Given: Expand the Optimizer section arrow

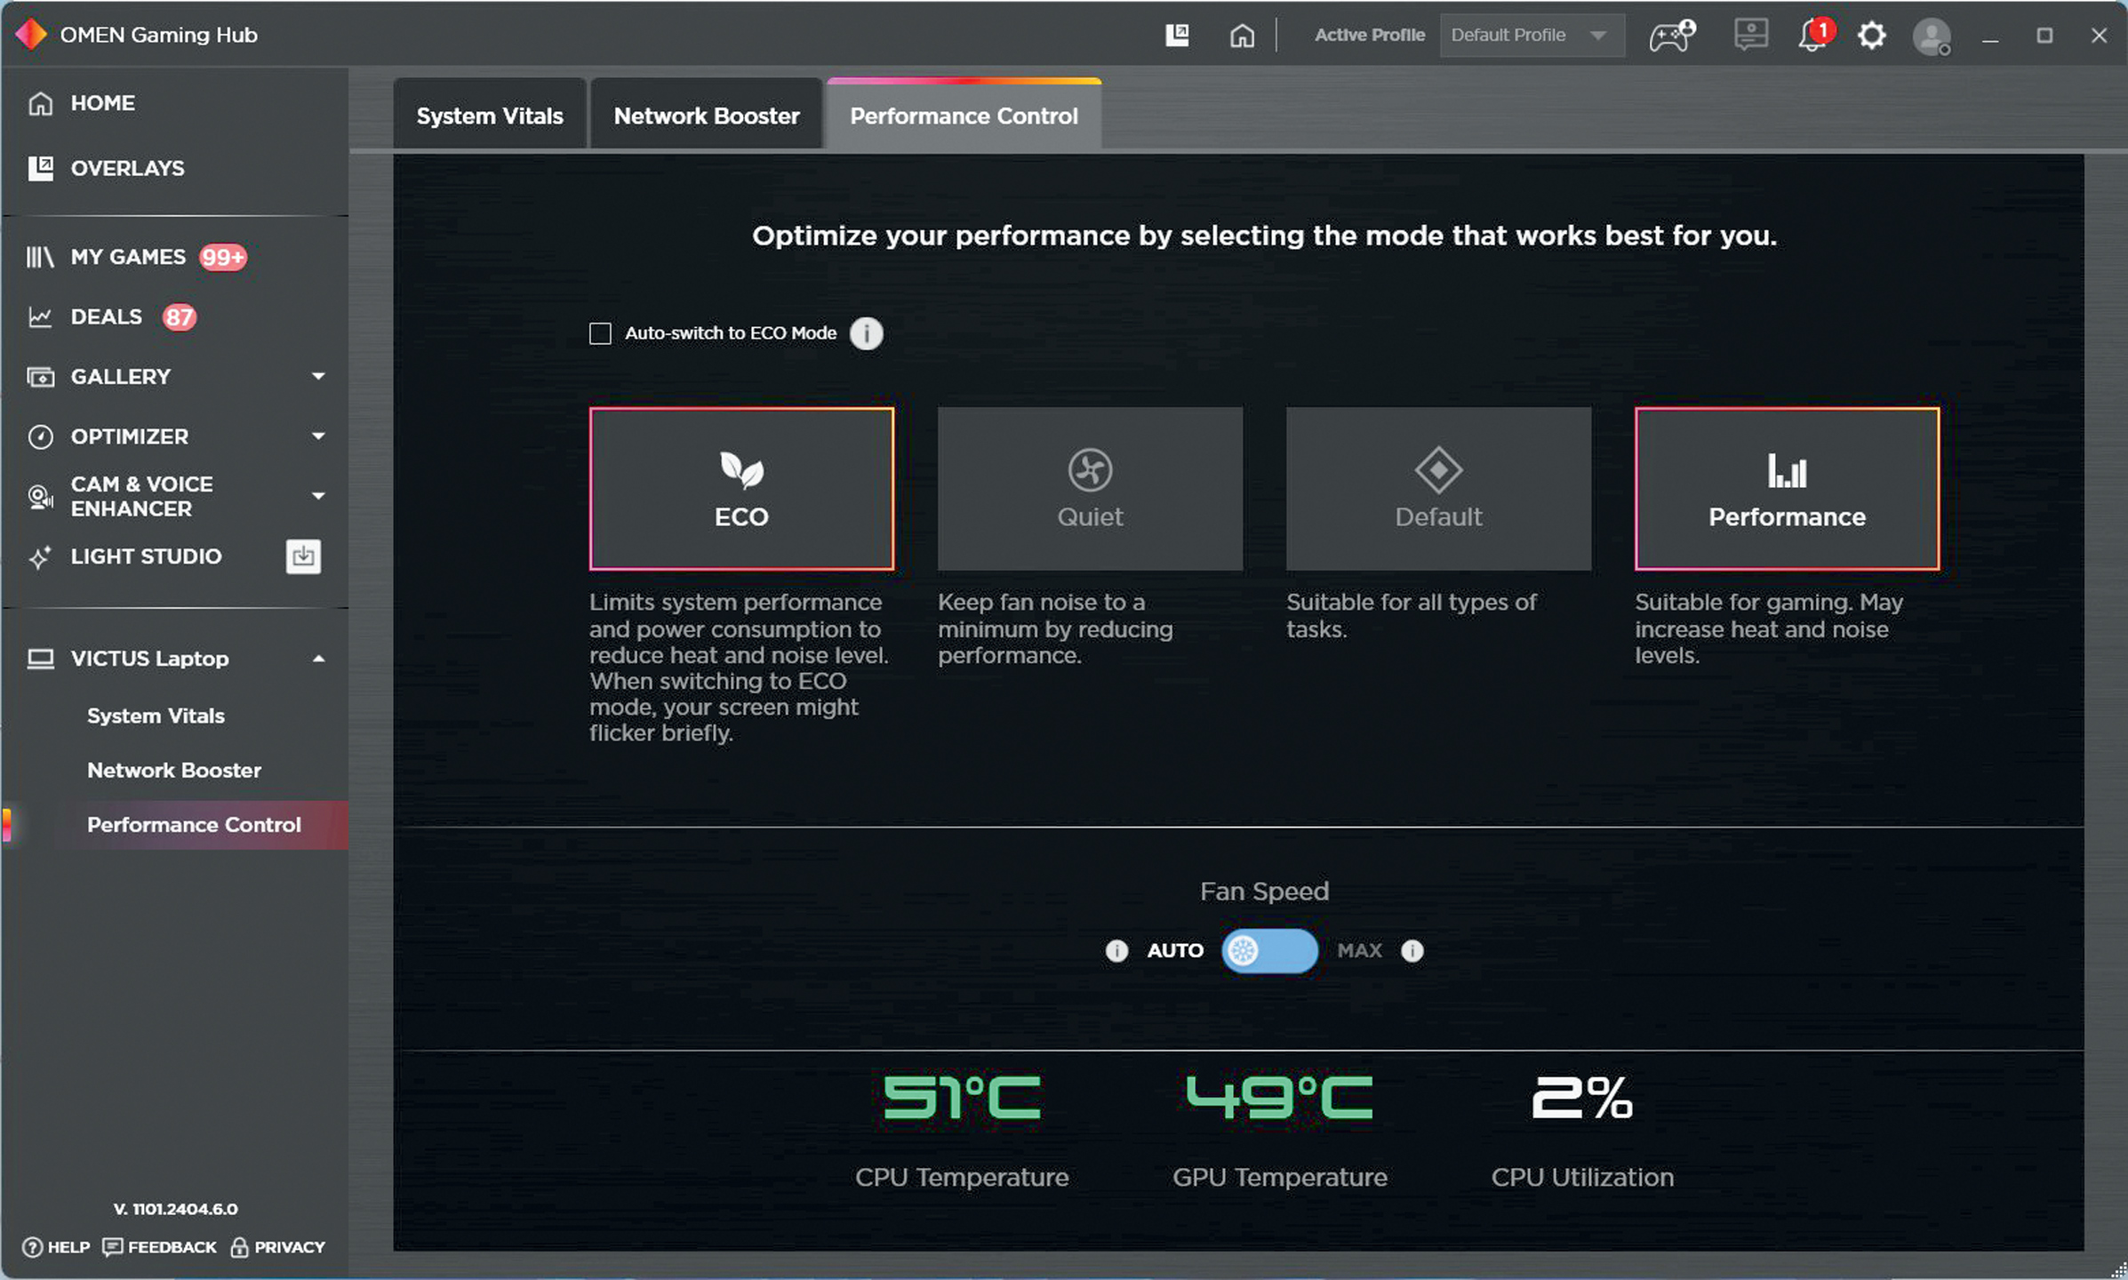Looking at the screenshot, I should (x=318, y=436).
